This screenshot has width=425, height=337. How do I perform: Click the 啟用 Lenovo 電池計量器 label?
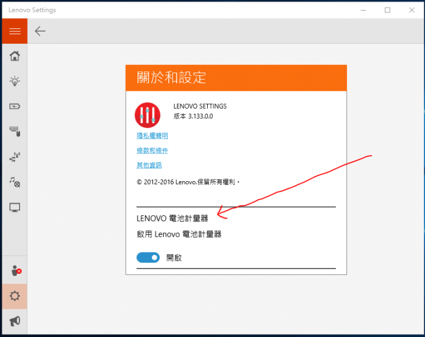[179, 234]
